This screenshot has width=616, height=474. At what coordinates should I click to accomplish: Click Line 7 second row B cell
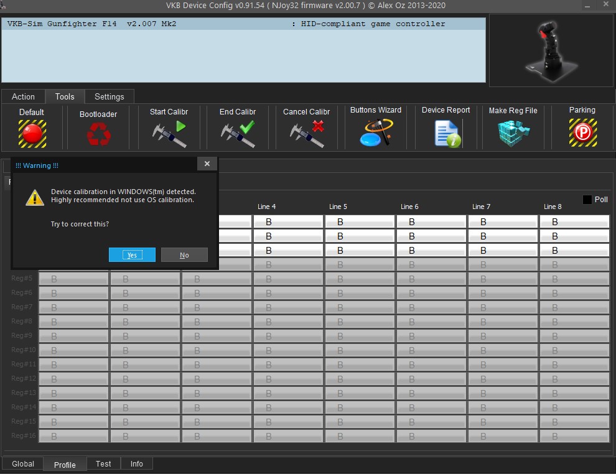pos(503,236)
